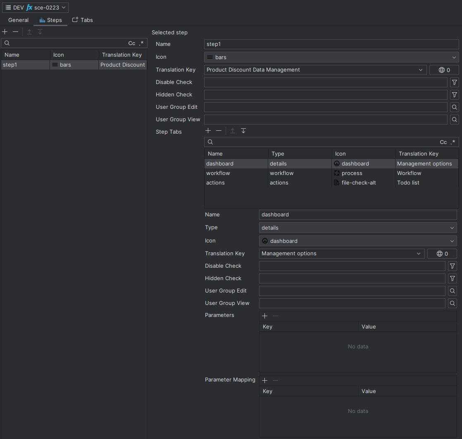Remove the selected step tab
Screen dimensions: 462x439
point(219,131)
